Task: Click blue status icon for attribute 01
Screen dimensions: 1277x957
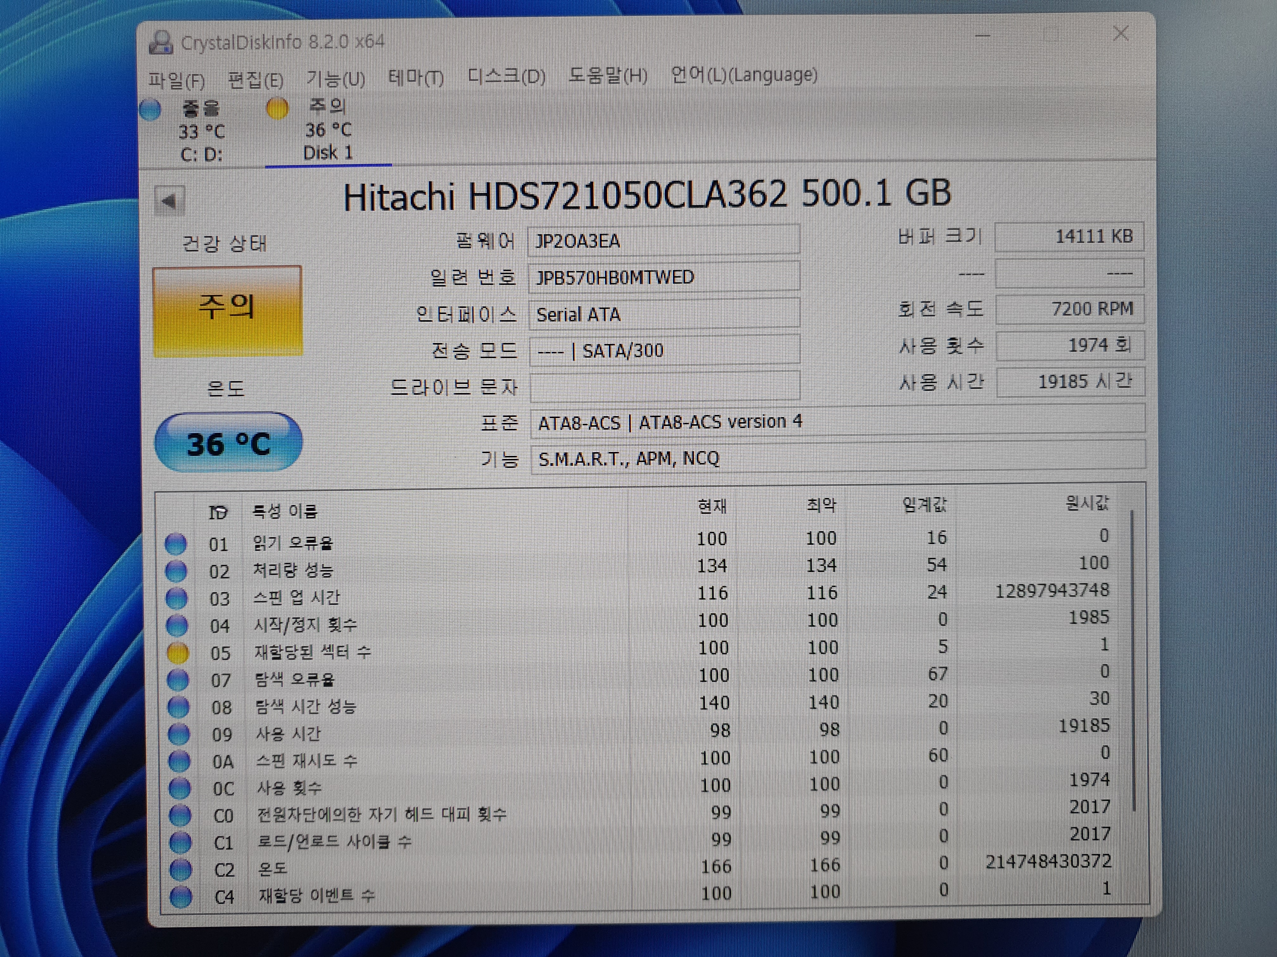Action: coord(175,543)
